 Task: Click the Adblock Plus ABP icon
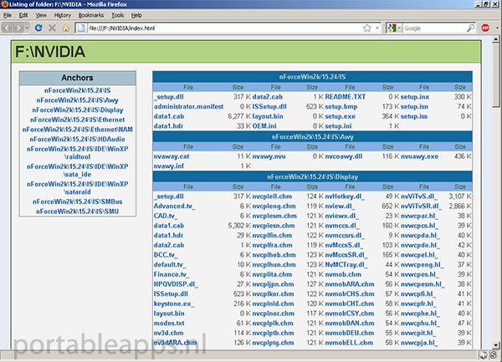point(485,28)
